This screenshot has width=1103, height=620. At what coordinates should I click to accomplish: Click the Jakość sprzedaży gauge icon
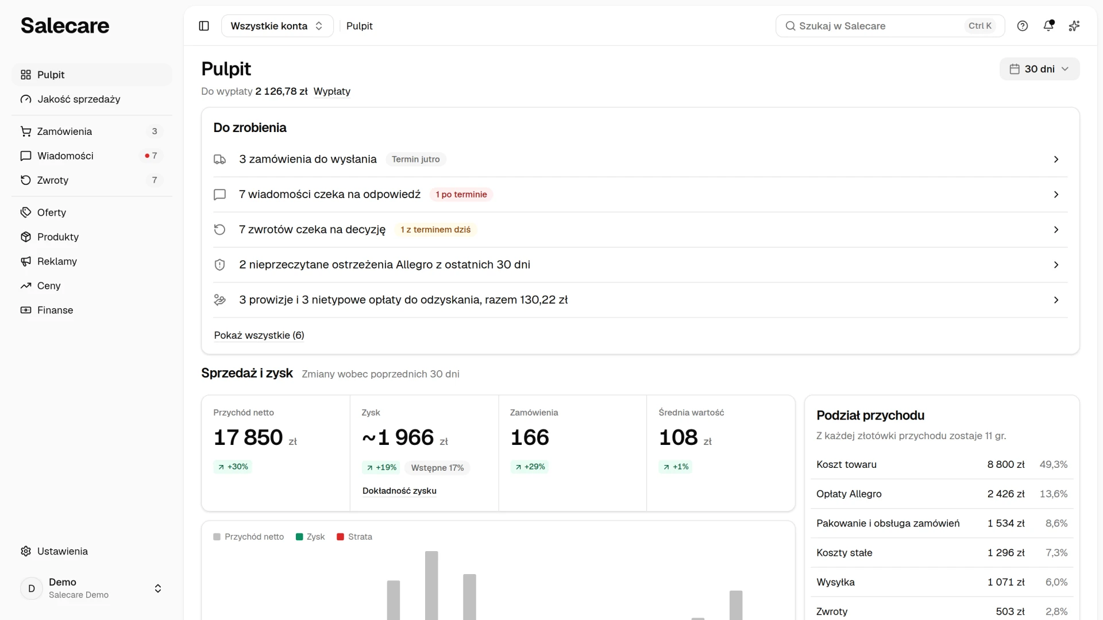tap(26, 99)
